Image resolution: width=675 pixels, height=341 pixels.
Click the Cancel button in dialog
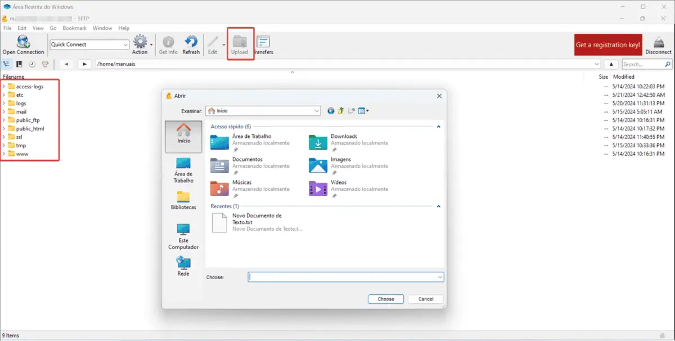point(426,299)
